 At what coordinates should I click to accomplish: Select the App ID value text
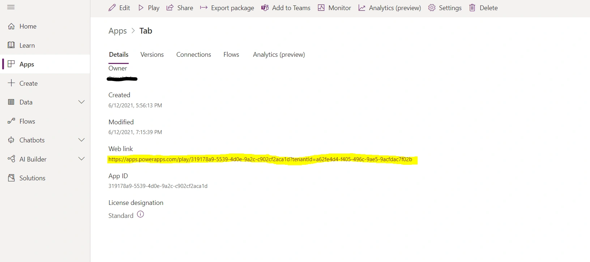pyautogui.click(x=158, y=186)
